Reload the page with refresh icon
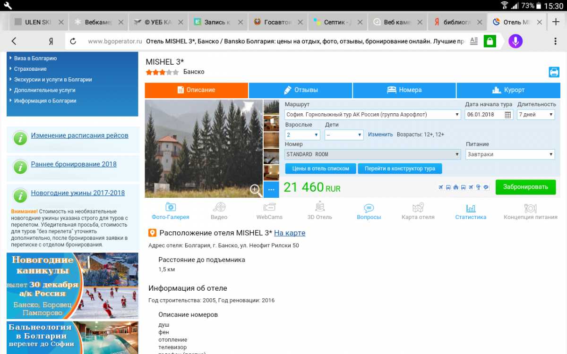 [x=73, y=41]
